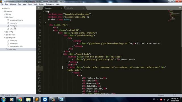
Task: Open the Selection menu
Action: (13, 4)
